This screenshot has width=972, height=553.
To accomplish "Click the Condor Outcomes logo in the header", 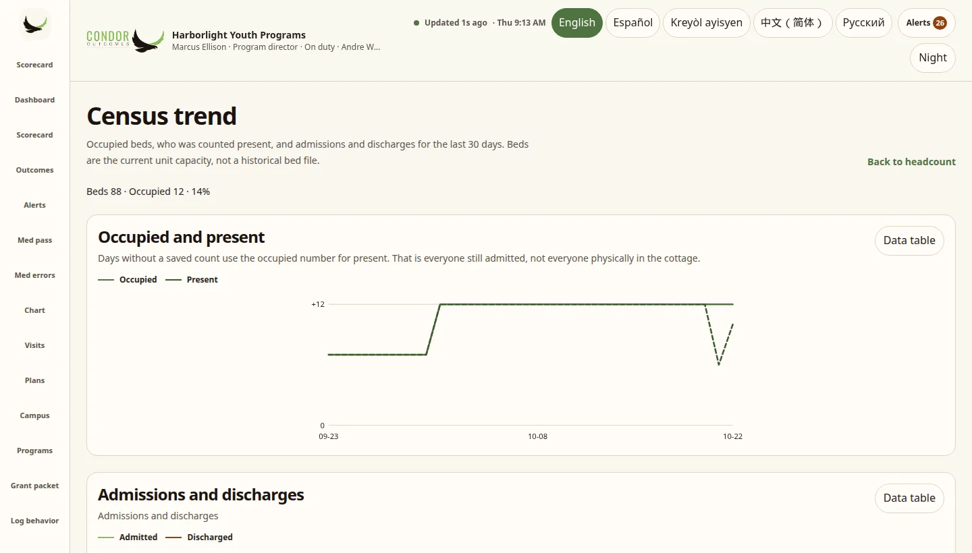I will tap(126, 40).
